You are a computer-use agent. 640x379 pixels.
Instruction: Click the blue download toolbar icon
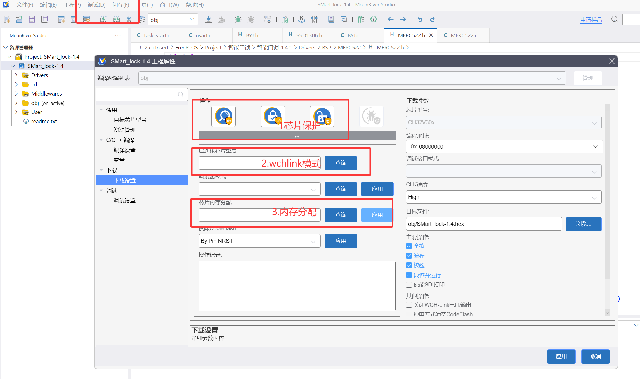[208, 19]
